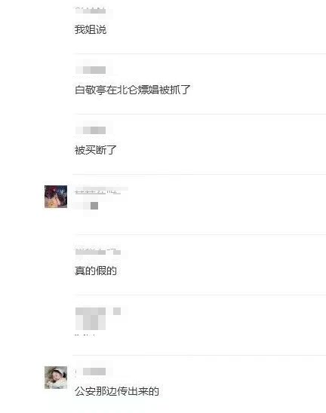Click blurred sender name above 我姐说
This screenshot has height=413, width=326.
pyautogui.click(x=91, y=11)
